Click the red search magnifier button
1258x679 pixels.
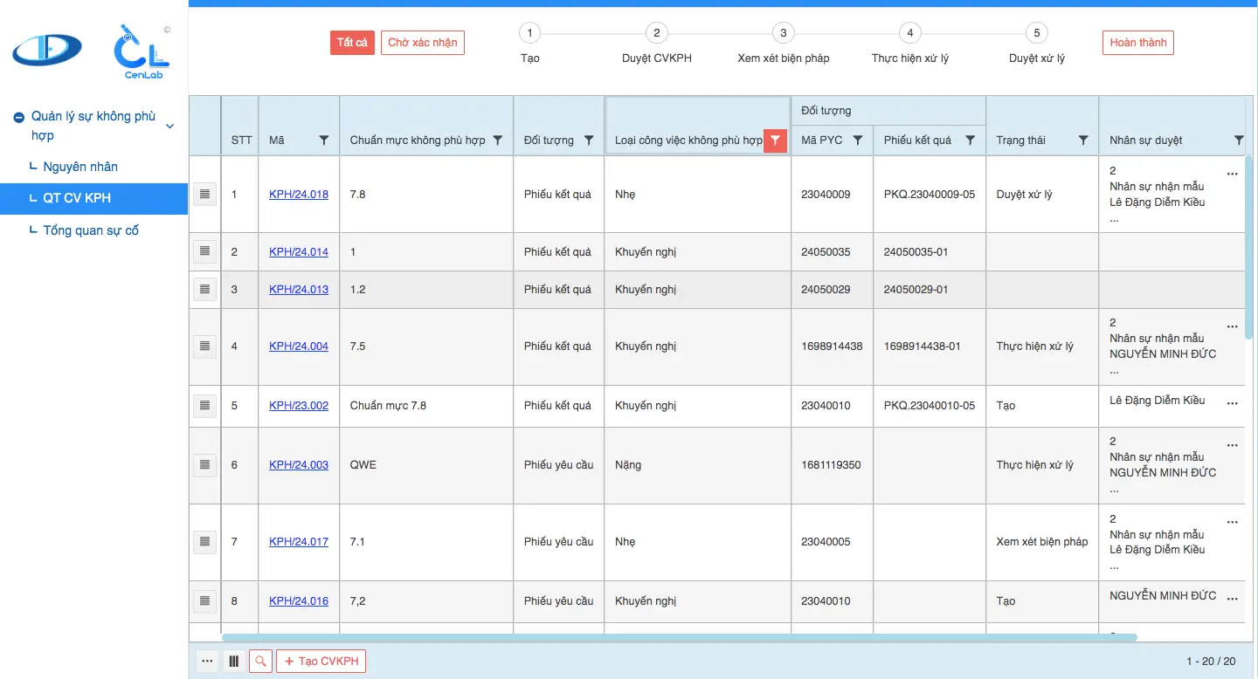click(x=260, y=662)
